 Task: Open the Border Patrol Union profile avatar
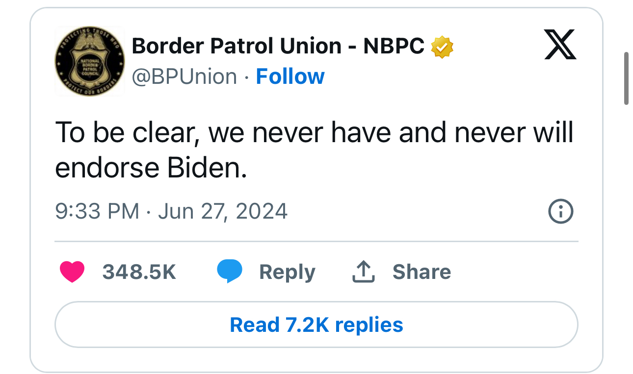89,61
